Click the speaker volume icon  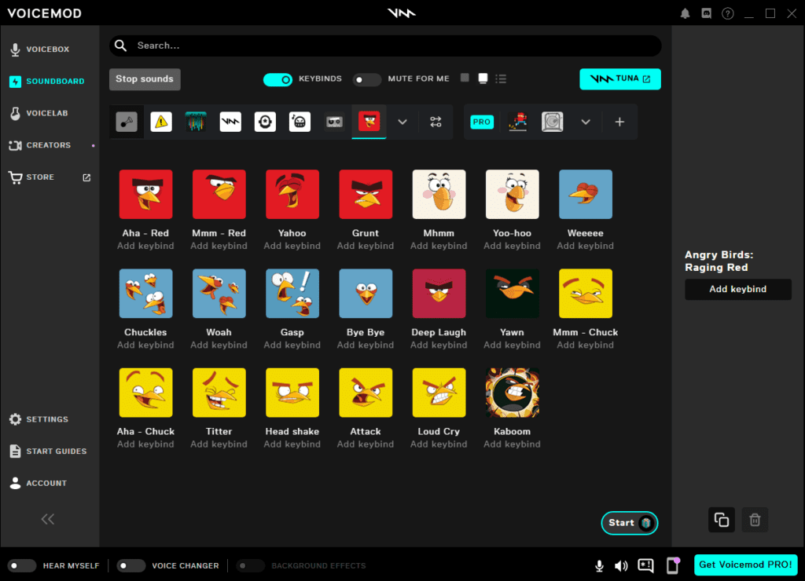coord(621,565)
